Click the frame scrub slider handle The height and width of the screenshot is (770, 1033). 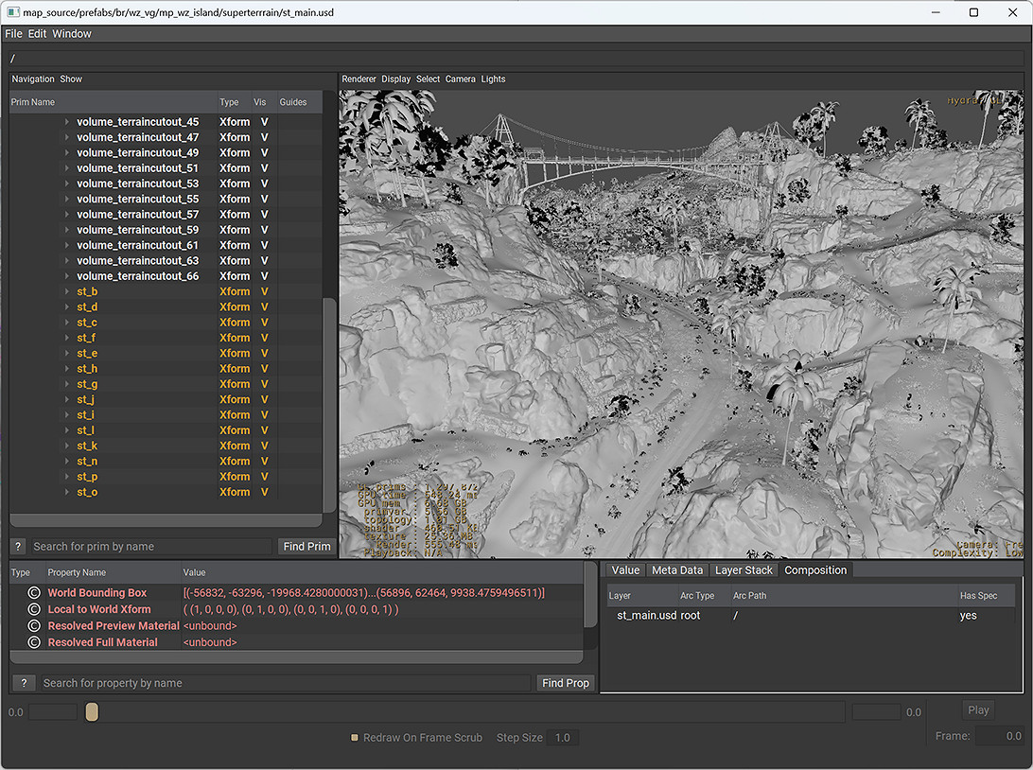click(92, 712)
